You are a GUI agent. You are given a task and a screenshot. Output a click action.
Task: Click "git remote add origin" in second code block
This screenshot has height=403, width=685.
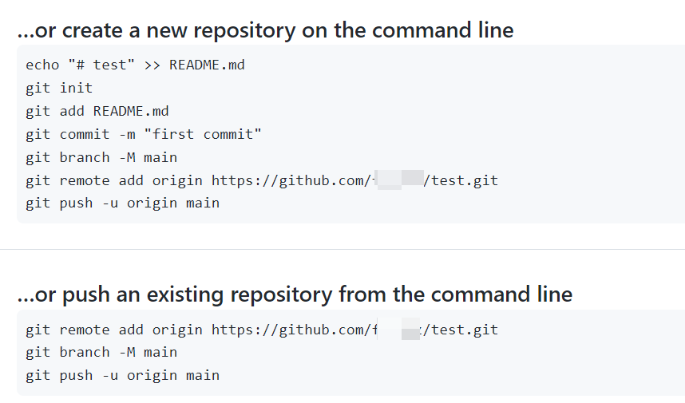pyautogui.click(x=114, y=330)
